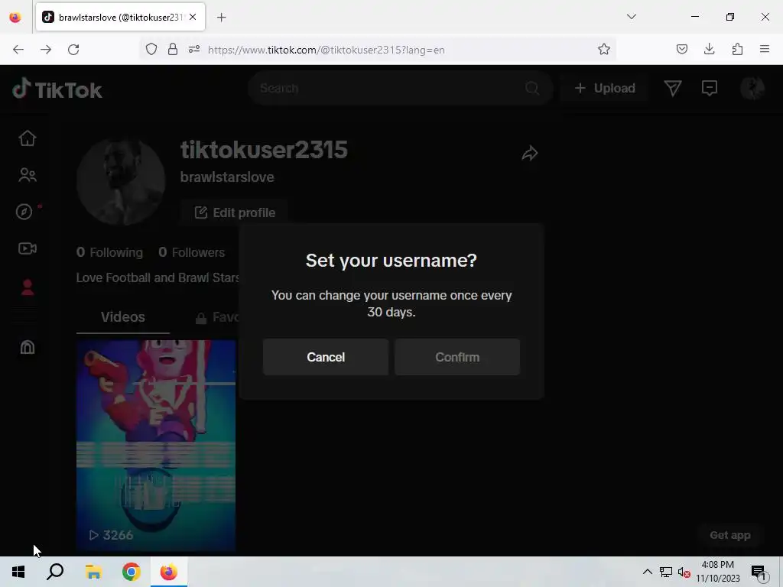Open Firefox Extensions menu
This screenshot has height=587, width=783.
point(737,49)
